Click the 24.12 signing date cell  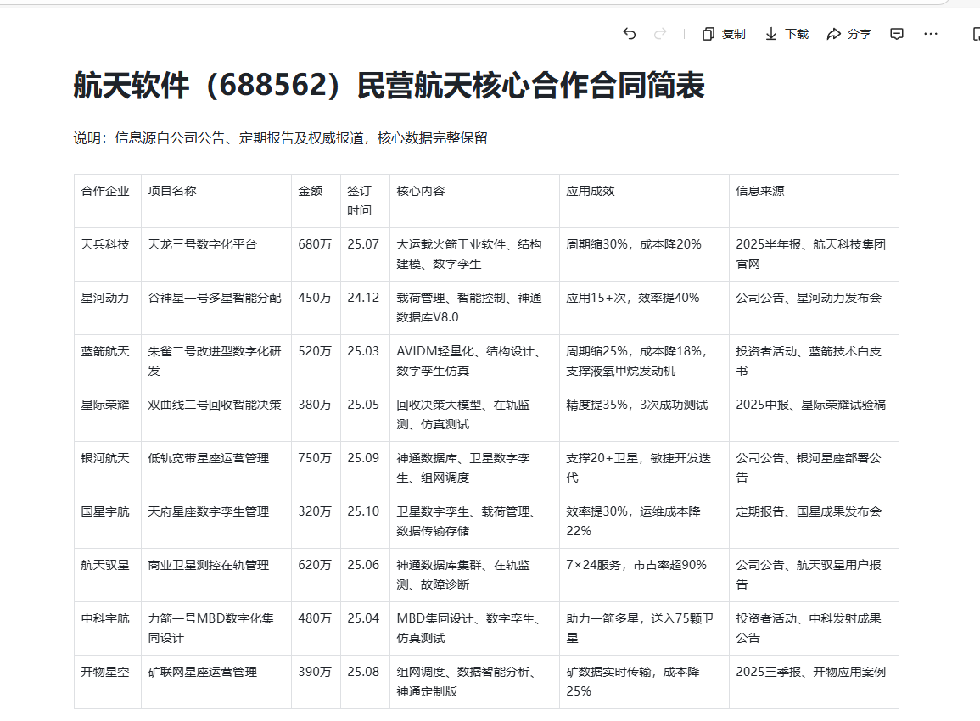point(365,307)
